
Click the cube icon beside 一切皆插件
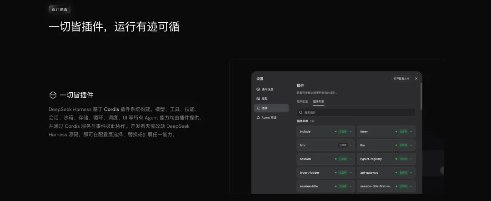(x=53, y=95)
